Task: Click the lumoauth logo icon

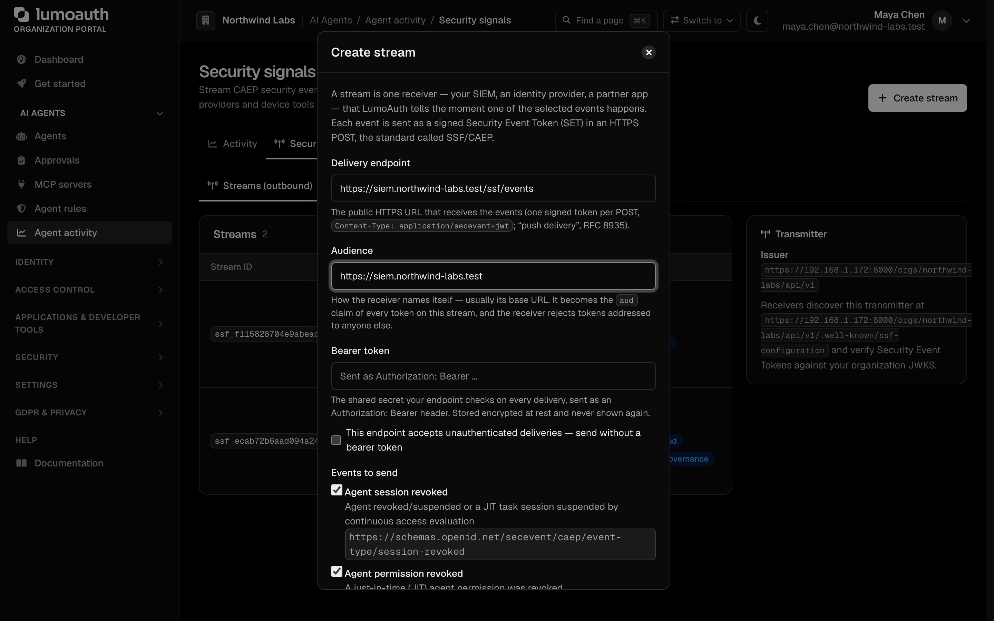Action: (21, 14)
